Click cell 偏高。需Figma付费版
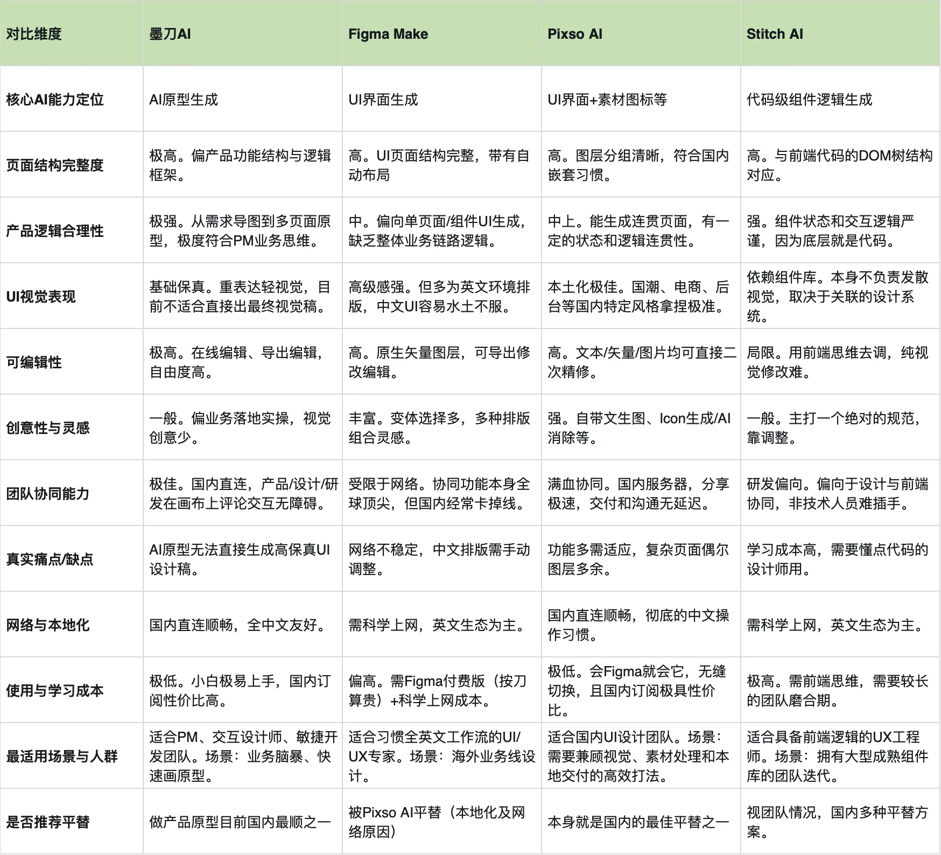 click(x=442, y=690)
